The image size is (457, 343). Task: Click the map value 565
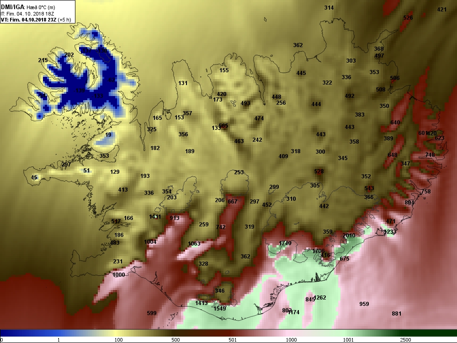tap(223, 126)
